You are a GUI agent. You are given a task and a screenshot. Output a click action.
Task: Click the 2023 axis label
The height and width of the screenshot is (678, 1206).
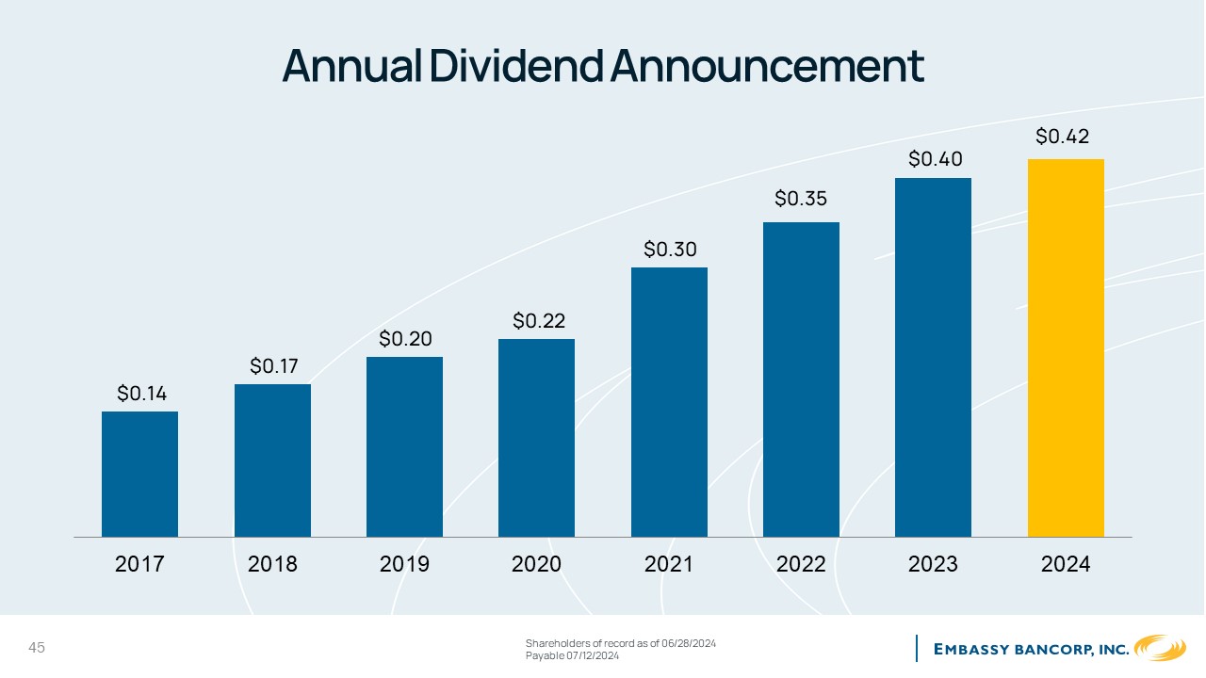point(933,565)
